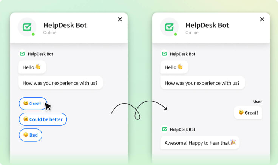Click the Hello message bubble in right chat
Screen dimensions: 278x165
point(174,67)
